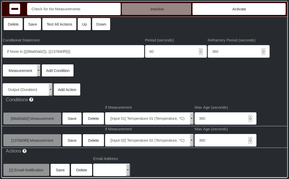Screen dimensions: 289x179
Task: Save the [1] Email Notification action
Action: [60, 170]
